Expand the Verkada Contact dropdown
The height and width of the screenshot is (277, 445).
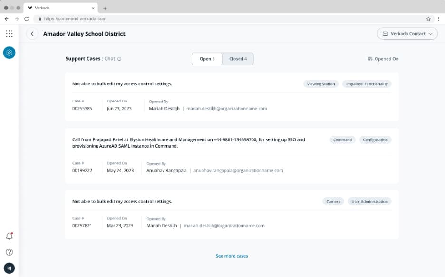[407, 34]
